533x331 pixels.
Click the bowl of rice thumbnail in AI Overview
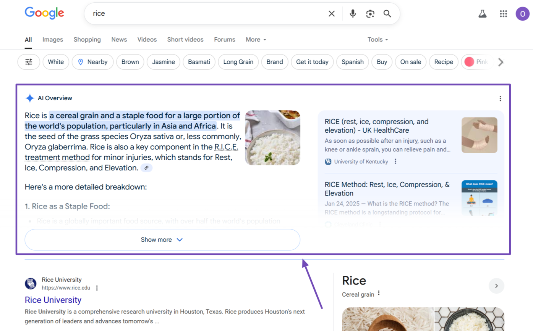click(x=272, y=138)
